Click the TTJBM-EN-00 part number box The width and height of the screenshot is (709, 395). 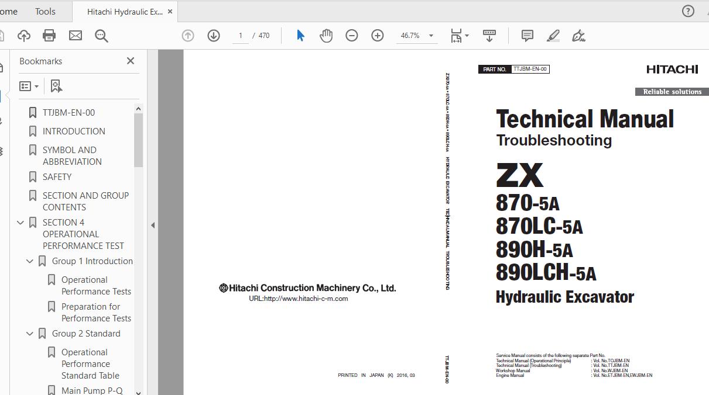click(530, 69)
